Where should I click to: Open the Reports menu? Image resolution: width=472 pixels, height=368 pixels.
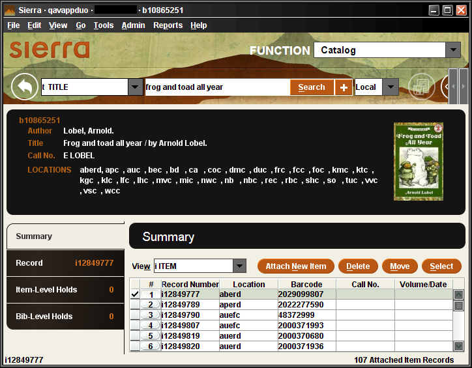168,25
